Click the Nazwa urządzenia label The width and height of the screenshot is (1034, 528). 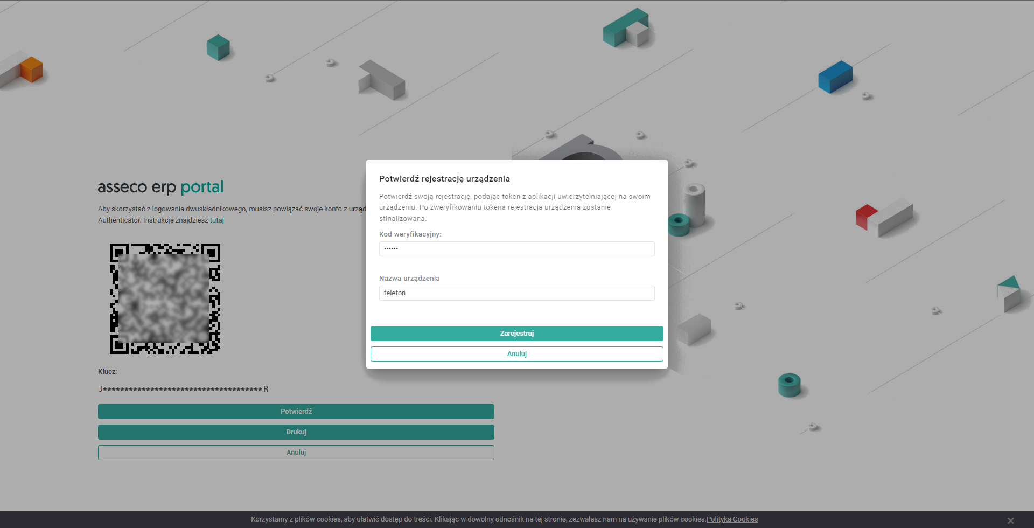[x=409, y=279]
